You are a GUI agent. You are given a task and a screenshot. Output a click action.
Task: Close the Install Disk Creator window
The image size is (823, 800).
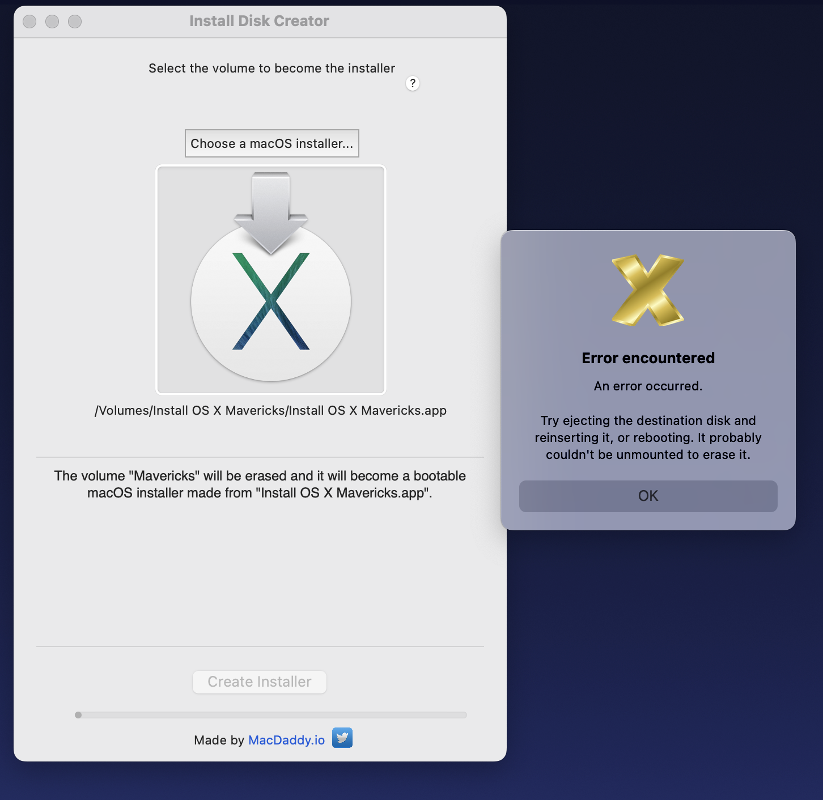(29, 22)
